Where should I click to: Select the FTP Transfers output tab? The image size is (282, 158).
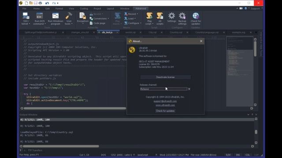[x=35, y=150]
